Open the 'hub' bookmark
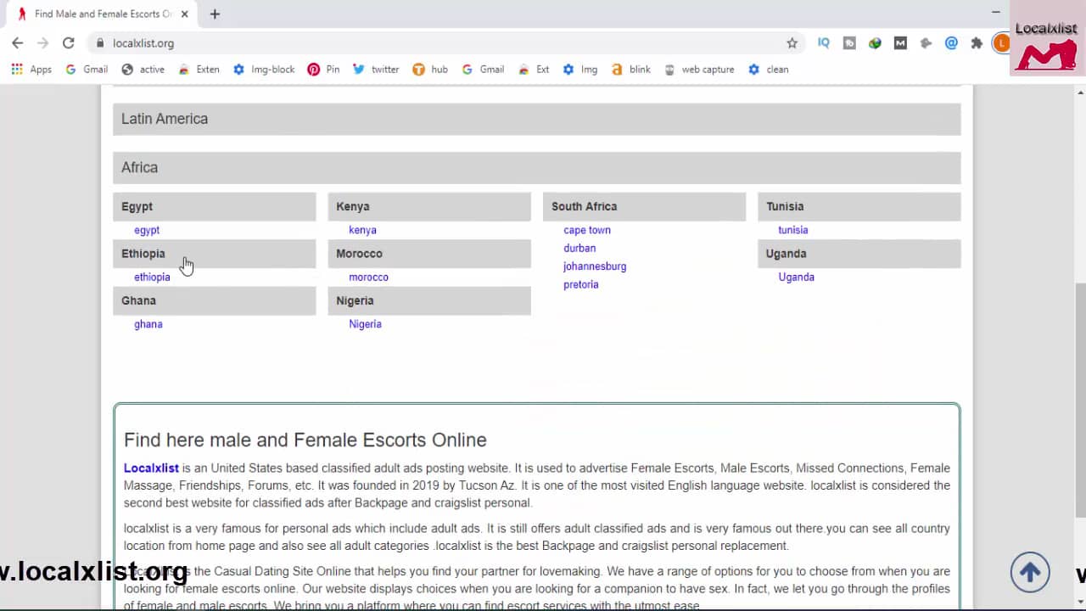Viewport: 1086px width, 611px height. tap(430, 70)
